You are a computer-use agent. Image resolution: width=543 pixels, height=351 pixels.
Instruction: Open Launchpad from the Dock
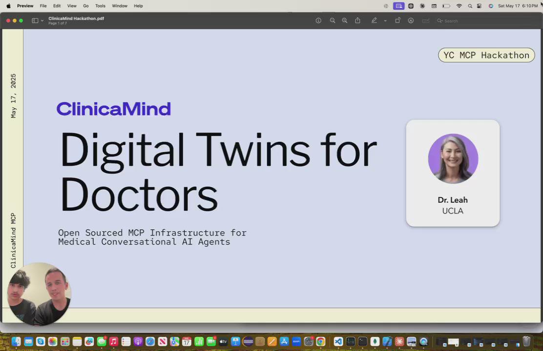[65, 342]
